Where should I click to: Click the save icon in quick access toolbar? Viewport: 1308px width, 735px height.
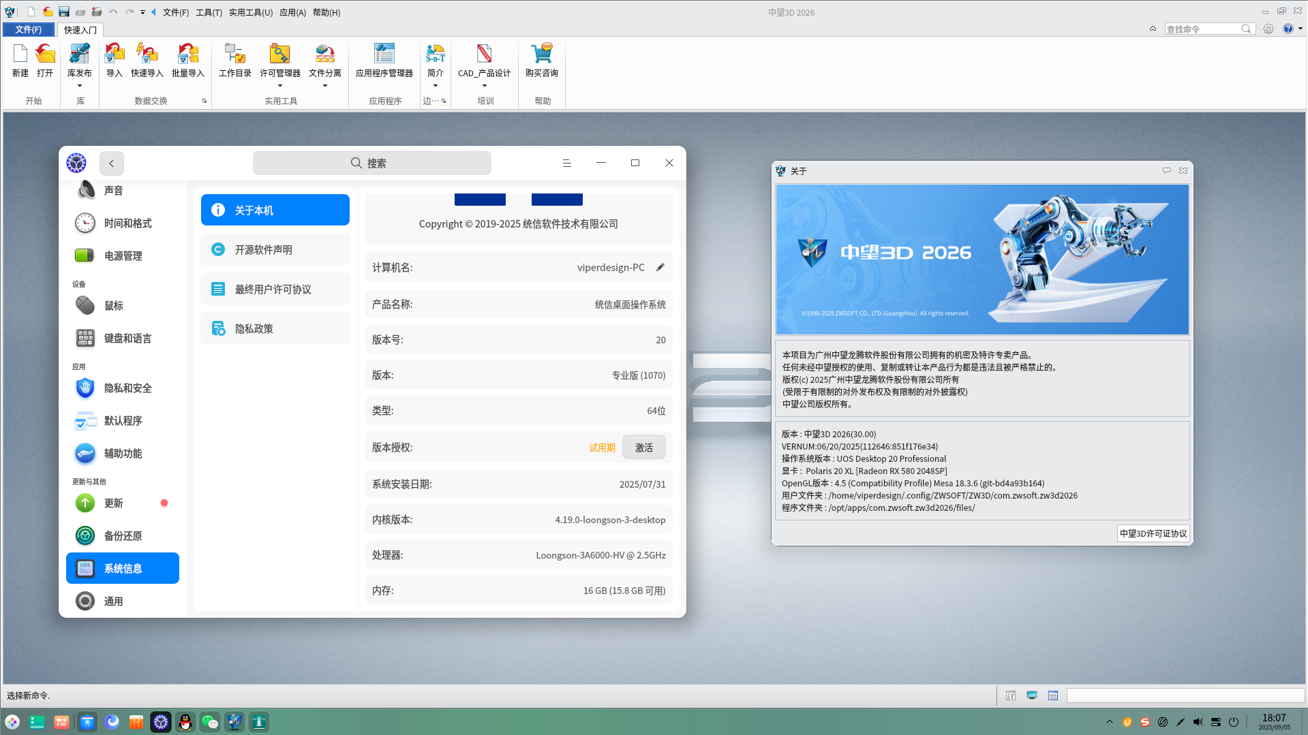[64, 12]
